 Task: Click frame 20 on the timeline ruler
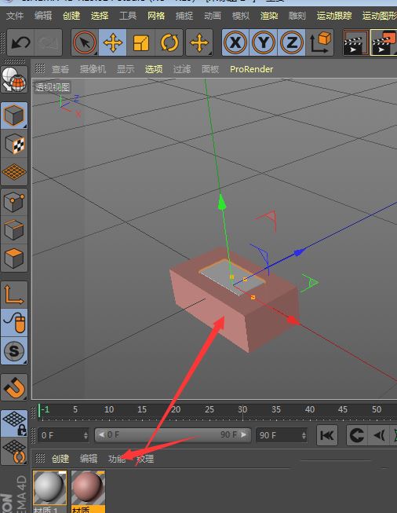click(x=176, y=409)
